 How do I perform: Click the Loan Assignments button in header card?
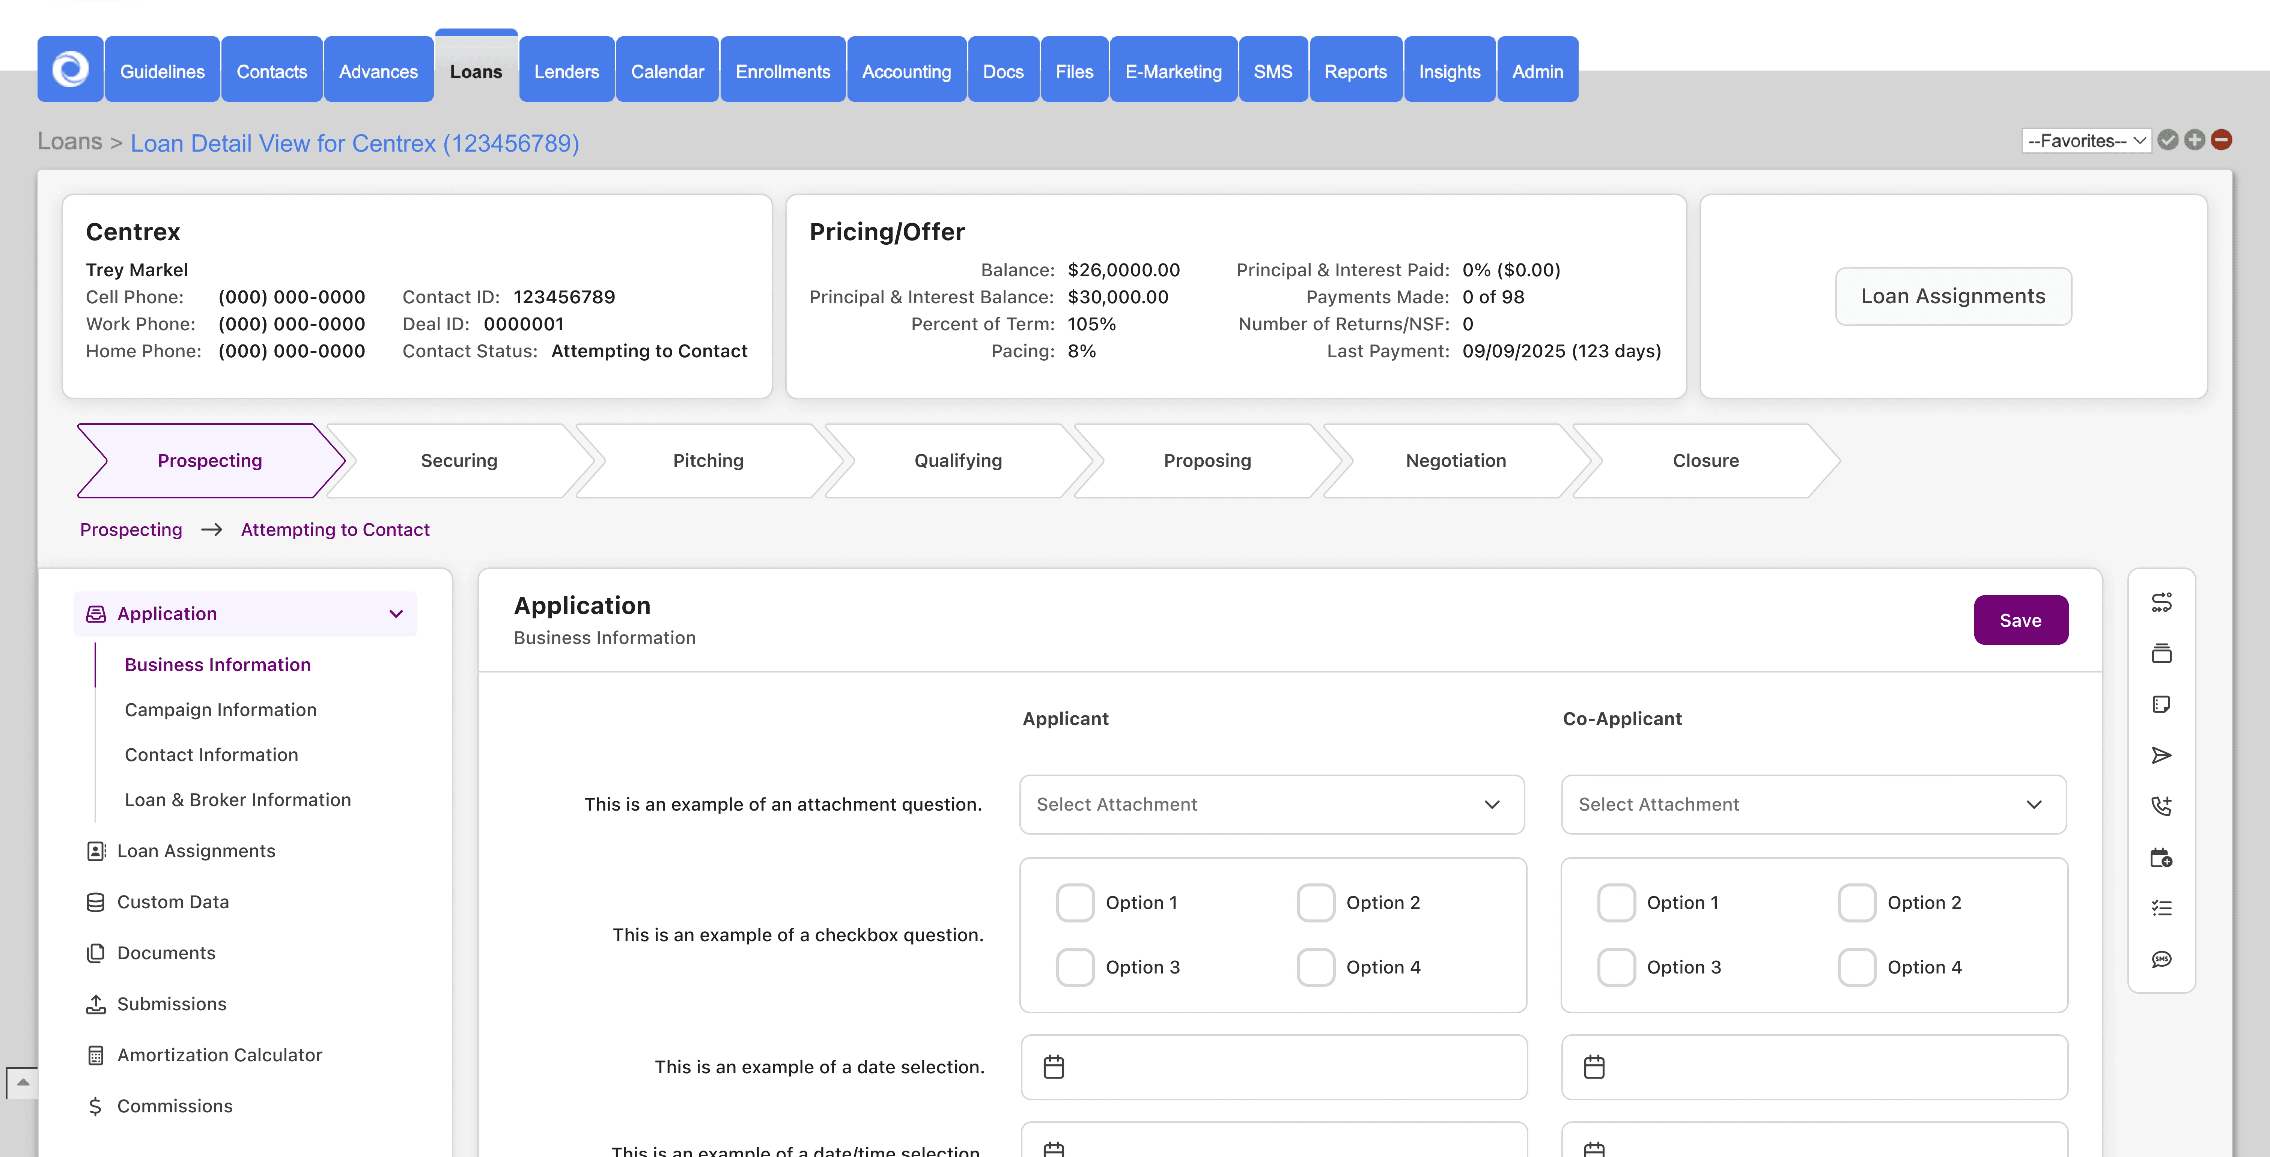pos(1953,296)
